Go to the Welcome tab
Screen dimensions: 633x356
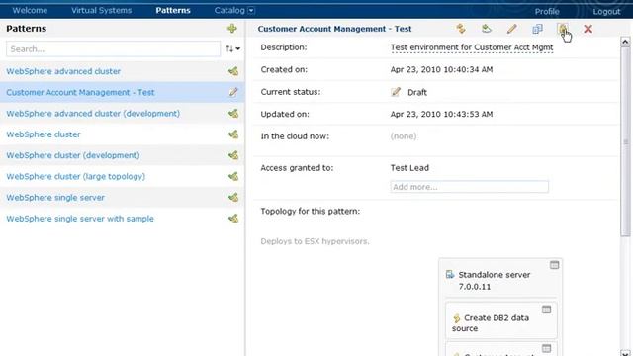(30, 10)
